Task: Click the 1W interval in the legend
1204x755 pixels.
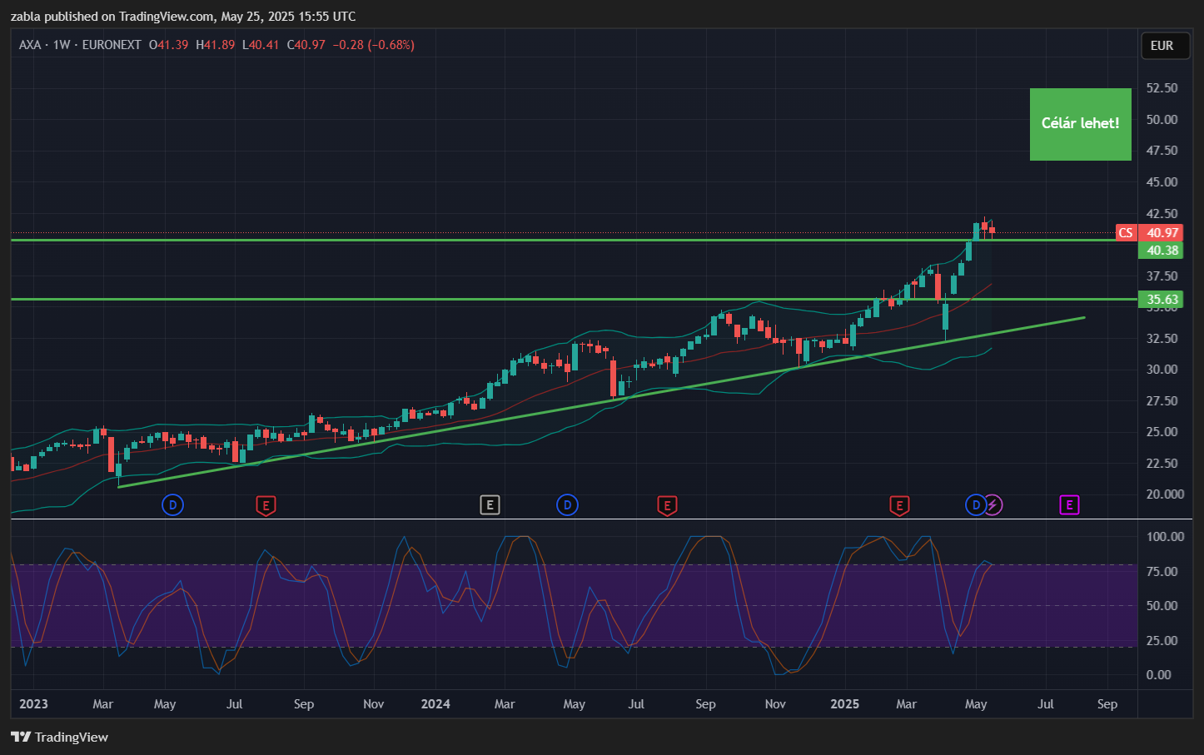Action: click(62, 45)
